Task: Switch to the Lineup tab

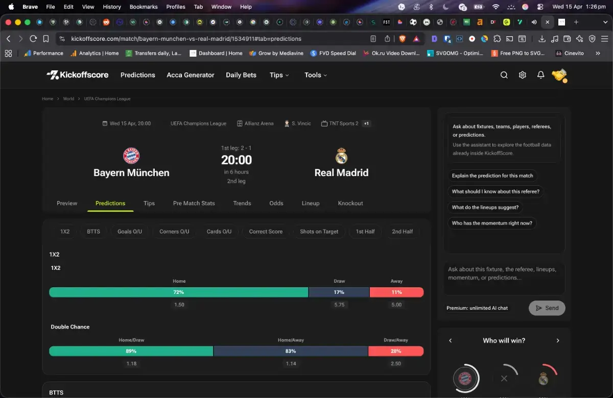Action: coord(311,203)
